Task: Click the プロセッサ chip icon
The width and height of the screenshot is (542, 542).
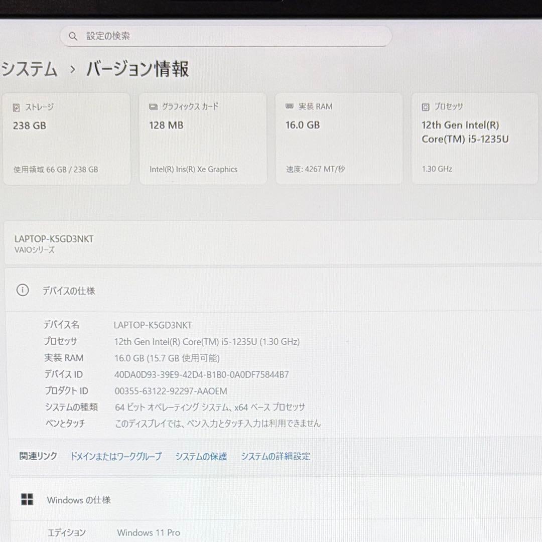Action: coord(425,107)
